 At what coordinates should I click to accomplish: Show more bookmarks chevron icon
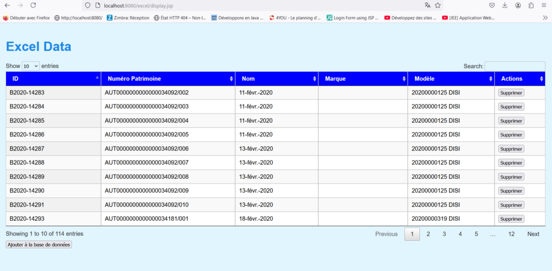544,17
